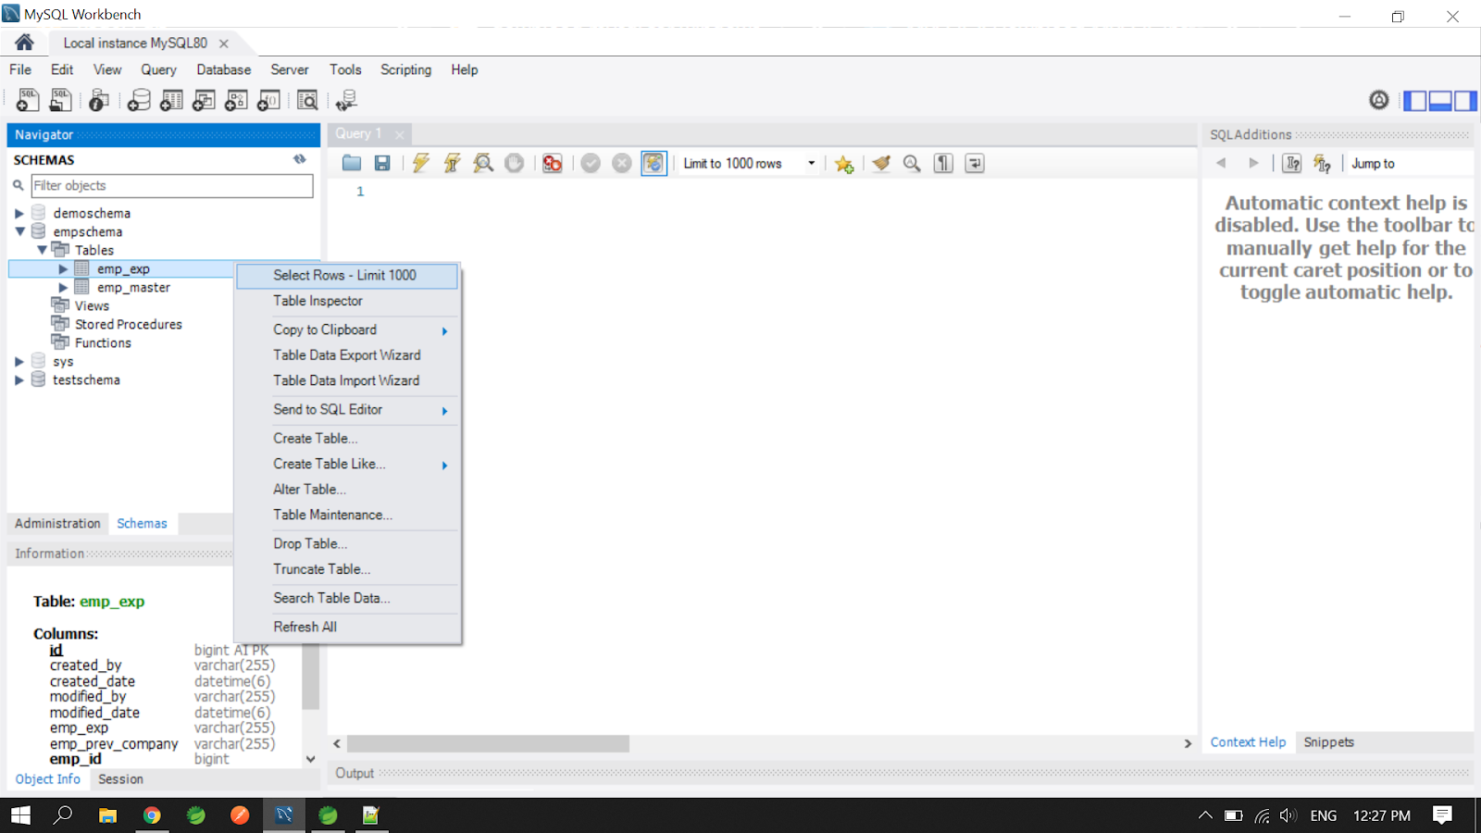This screenshot has height=833, width=1481.
Task: Open the Scripting menu
Action: coord(405,69)
